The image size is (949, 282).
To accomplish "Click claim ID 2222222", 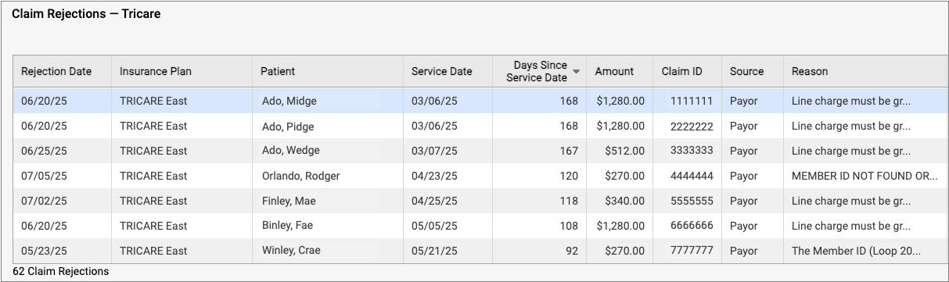I will 692,126.
